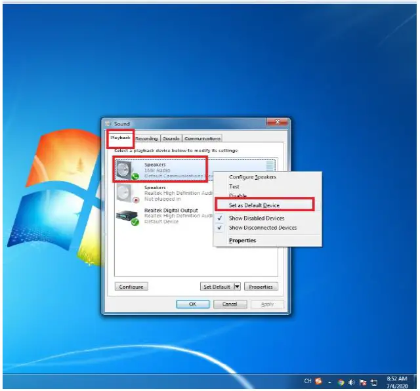Go to the Communications tab

pos(202,138)
